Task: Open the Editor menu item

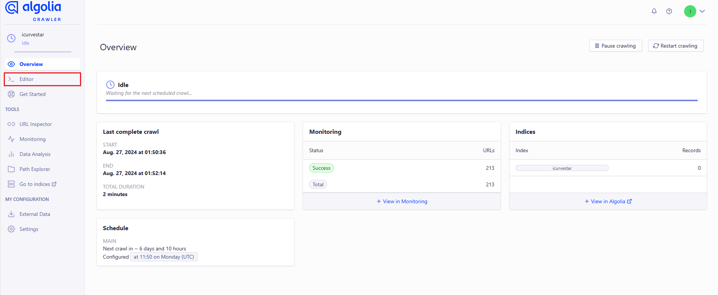Action: [x=27, y=79]
